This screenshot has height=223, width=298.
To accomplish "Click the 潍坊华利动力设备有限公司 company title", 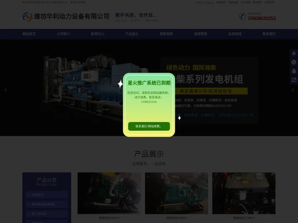I will [72, 16].
